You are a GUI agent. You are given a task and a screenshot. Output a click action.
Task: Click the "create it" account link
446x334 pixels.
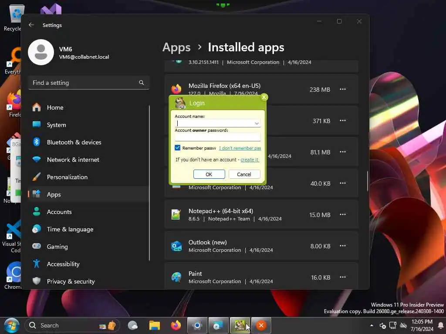(x=250, y=160)
